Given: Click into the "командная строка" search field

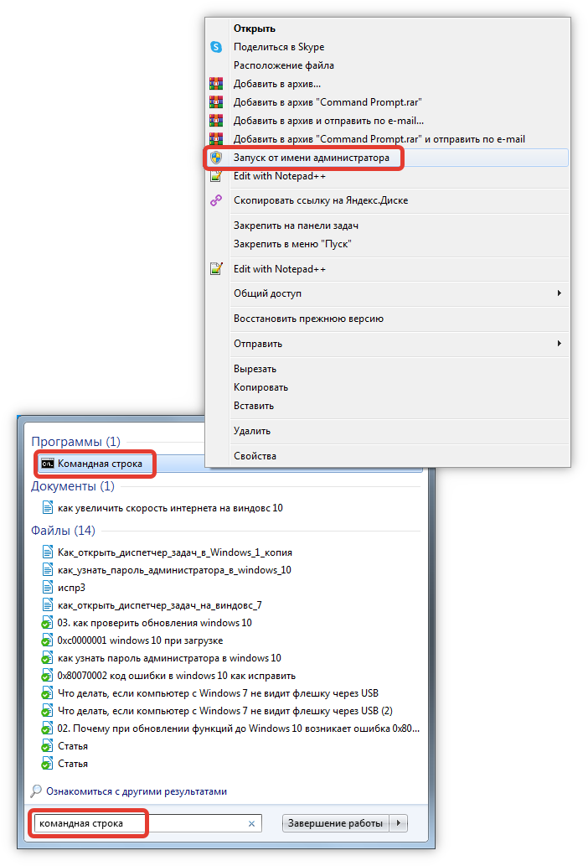Looking at the screenshot, I should [x=147, y=823].
